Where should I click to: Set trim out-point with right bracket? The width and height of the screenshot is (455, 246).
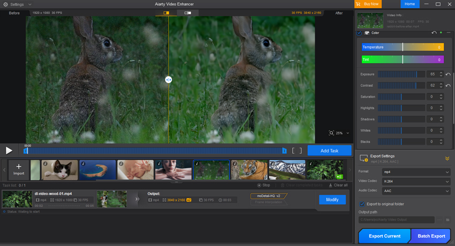[301, 151]
